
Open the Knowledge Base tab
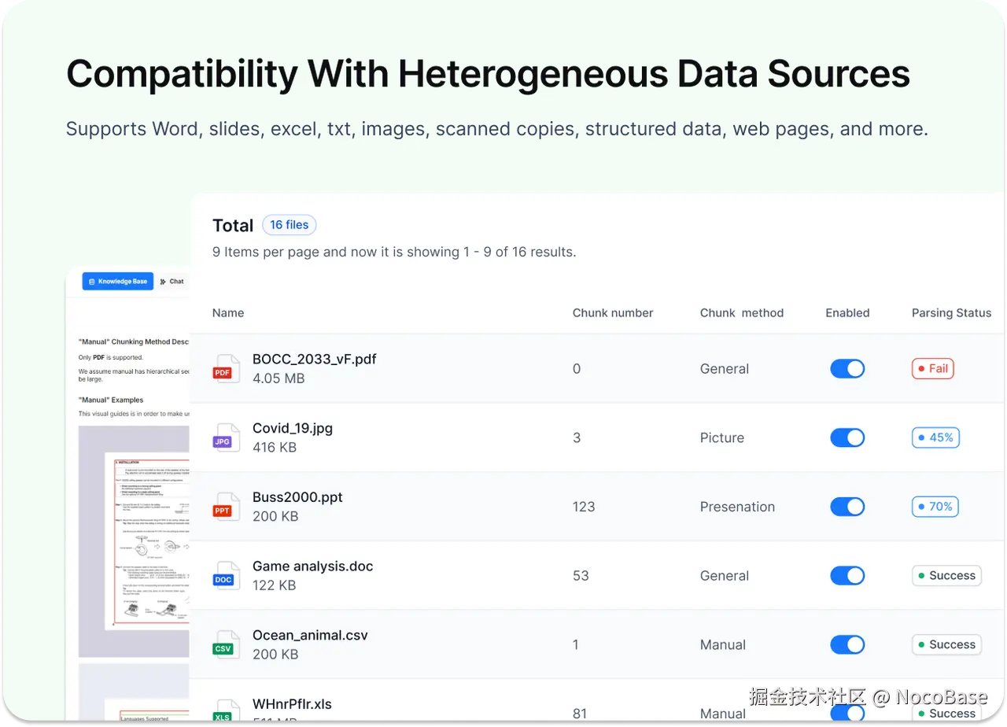pyautogui.click(x=118, y=281)
